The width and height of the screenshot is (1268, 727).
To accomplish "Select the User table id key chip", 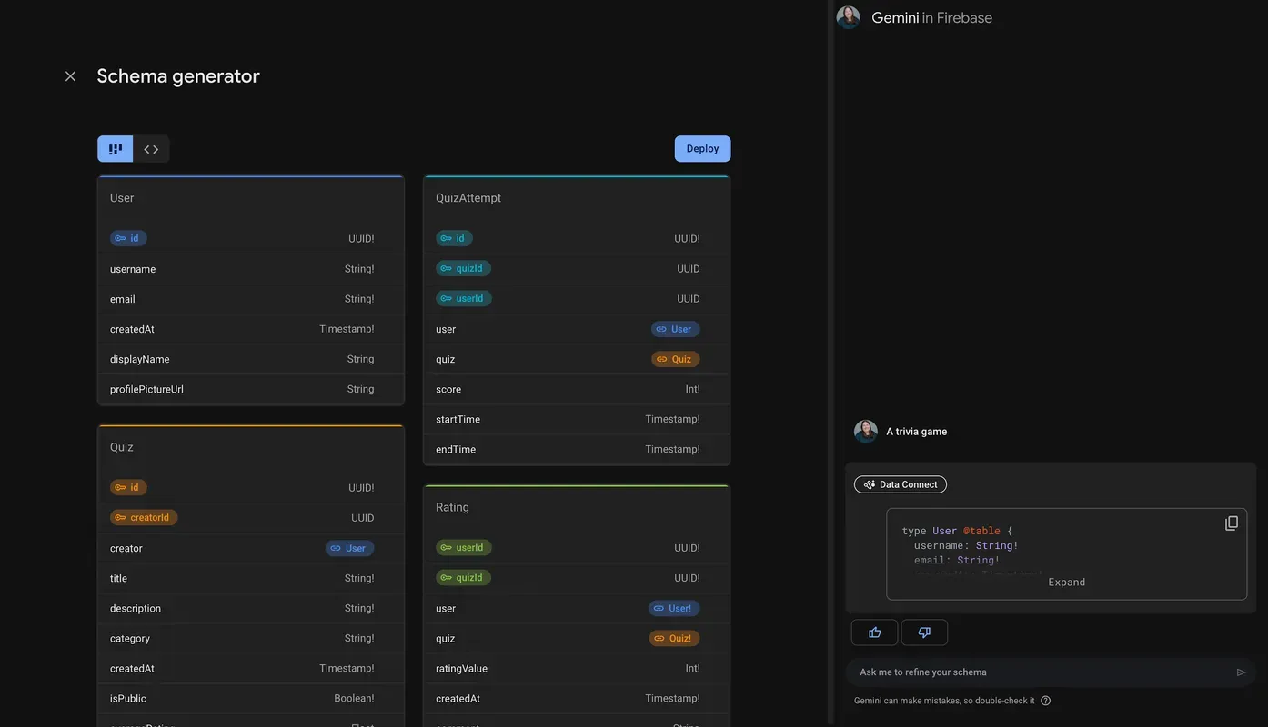I will point(128,238).
